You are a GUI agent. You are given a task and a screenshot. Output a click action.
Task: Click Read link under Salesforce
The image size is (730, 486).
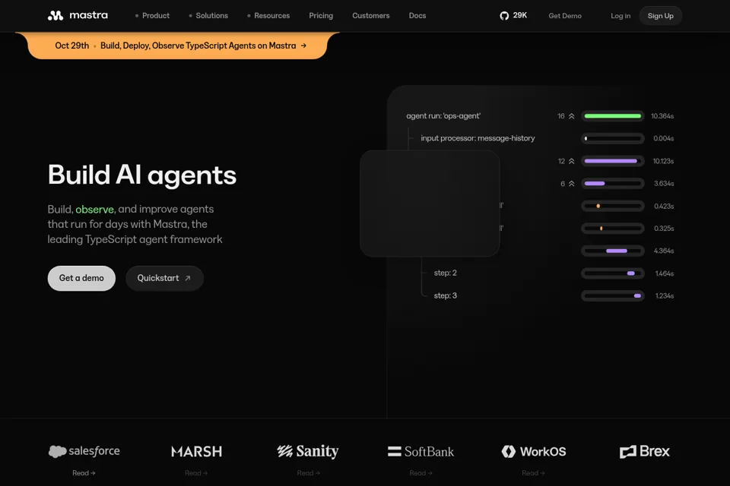tap(84, 473)
